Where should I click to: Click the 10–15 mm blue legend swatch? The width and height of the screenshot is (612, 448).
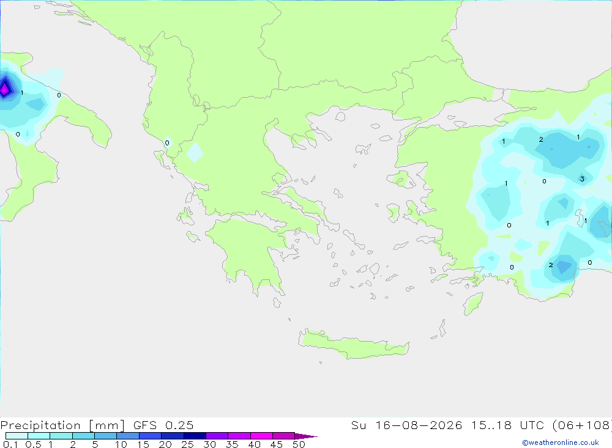pyautogui.click(x=128, y=436)
